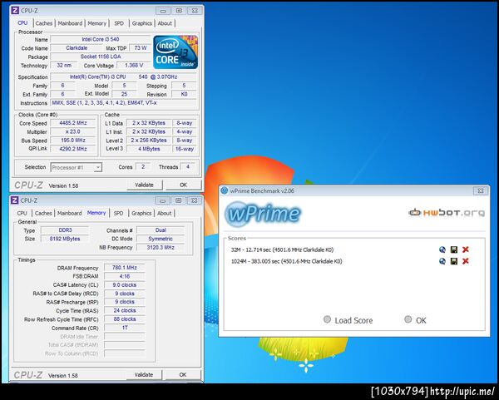Click the globe icon for the 32M score
499x400 pixels.
coord(442,249)
